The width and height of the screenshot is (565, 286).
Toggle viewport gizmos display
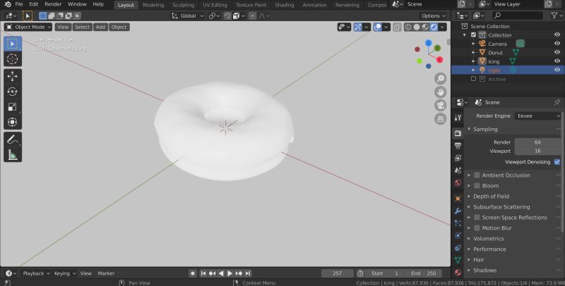[357, 27]
